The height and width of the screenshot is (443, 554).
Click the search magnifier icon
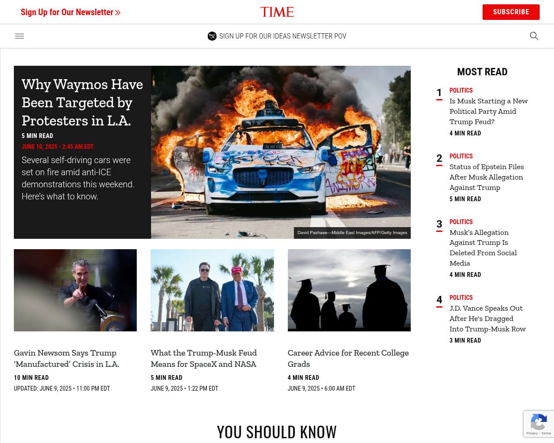point(534,36)
